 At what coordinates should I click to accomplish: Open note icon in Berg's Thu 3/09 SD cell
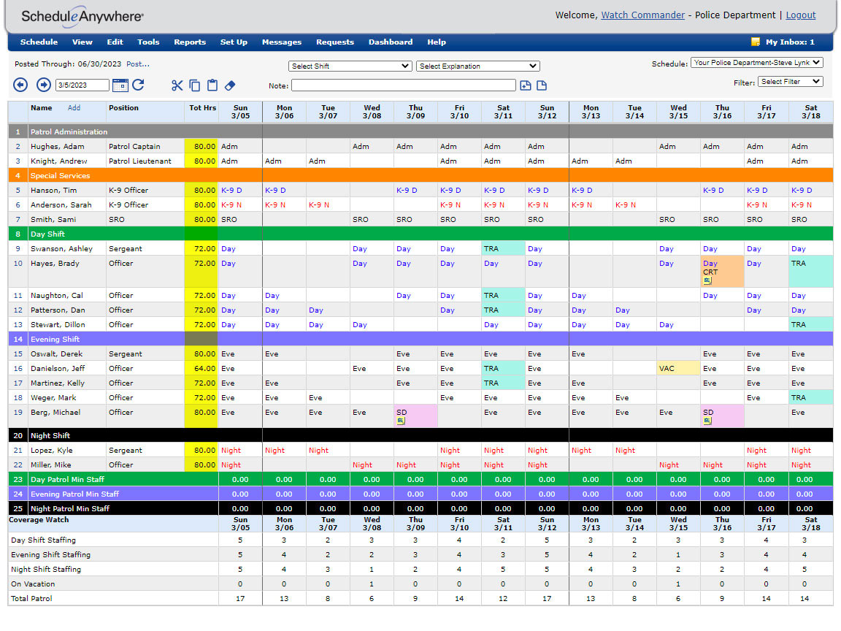point(401,421)
